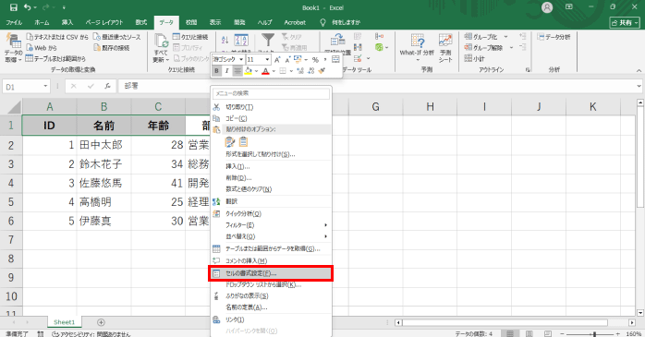
Task: Switch to Page Layout view in status bar
Action: click(x=529, y=333)
